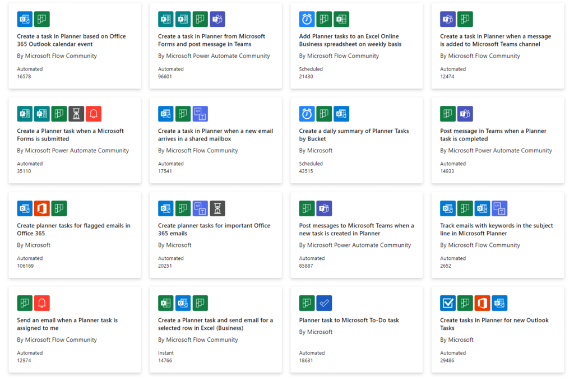Screen dimensions: 574x377
Task: Click the content conversion icon on the shared mailbox card
Action: click(x=200, y=114)
